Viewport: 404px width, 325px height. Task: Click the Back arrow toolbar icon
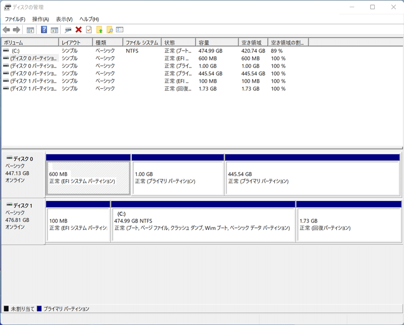7,30
